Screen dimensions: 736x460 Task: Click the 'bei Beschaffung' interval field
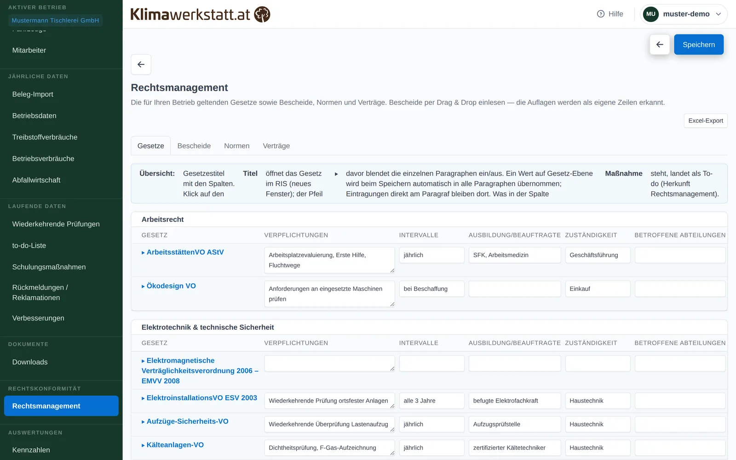pos(431,289)
